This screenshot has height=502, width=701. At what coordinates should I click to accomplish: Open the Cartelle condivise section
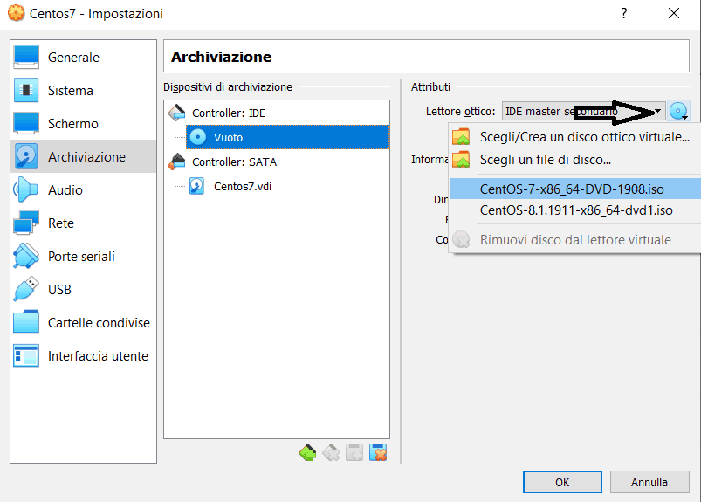83,322
